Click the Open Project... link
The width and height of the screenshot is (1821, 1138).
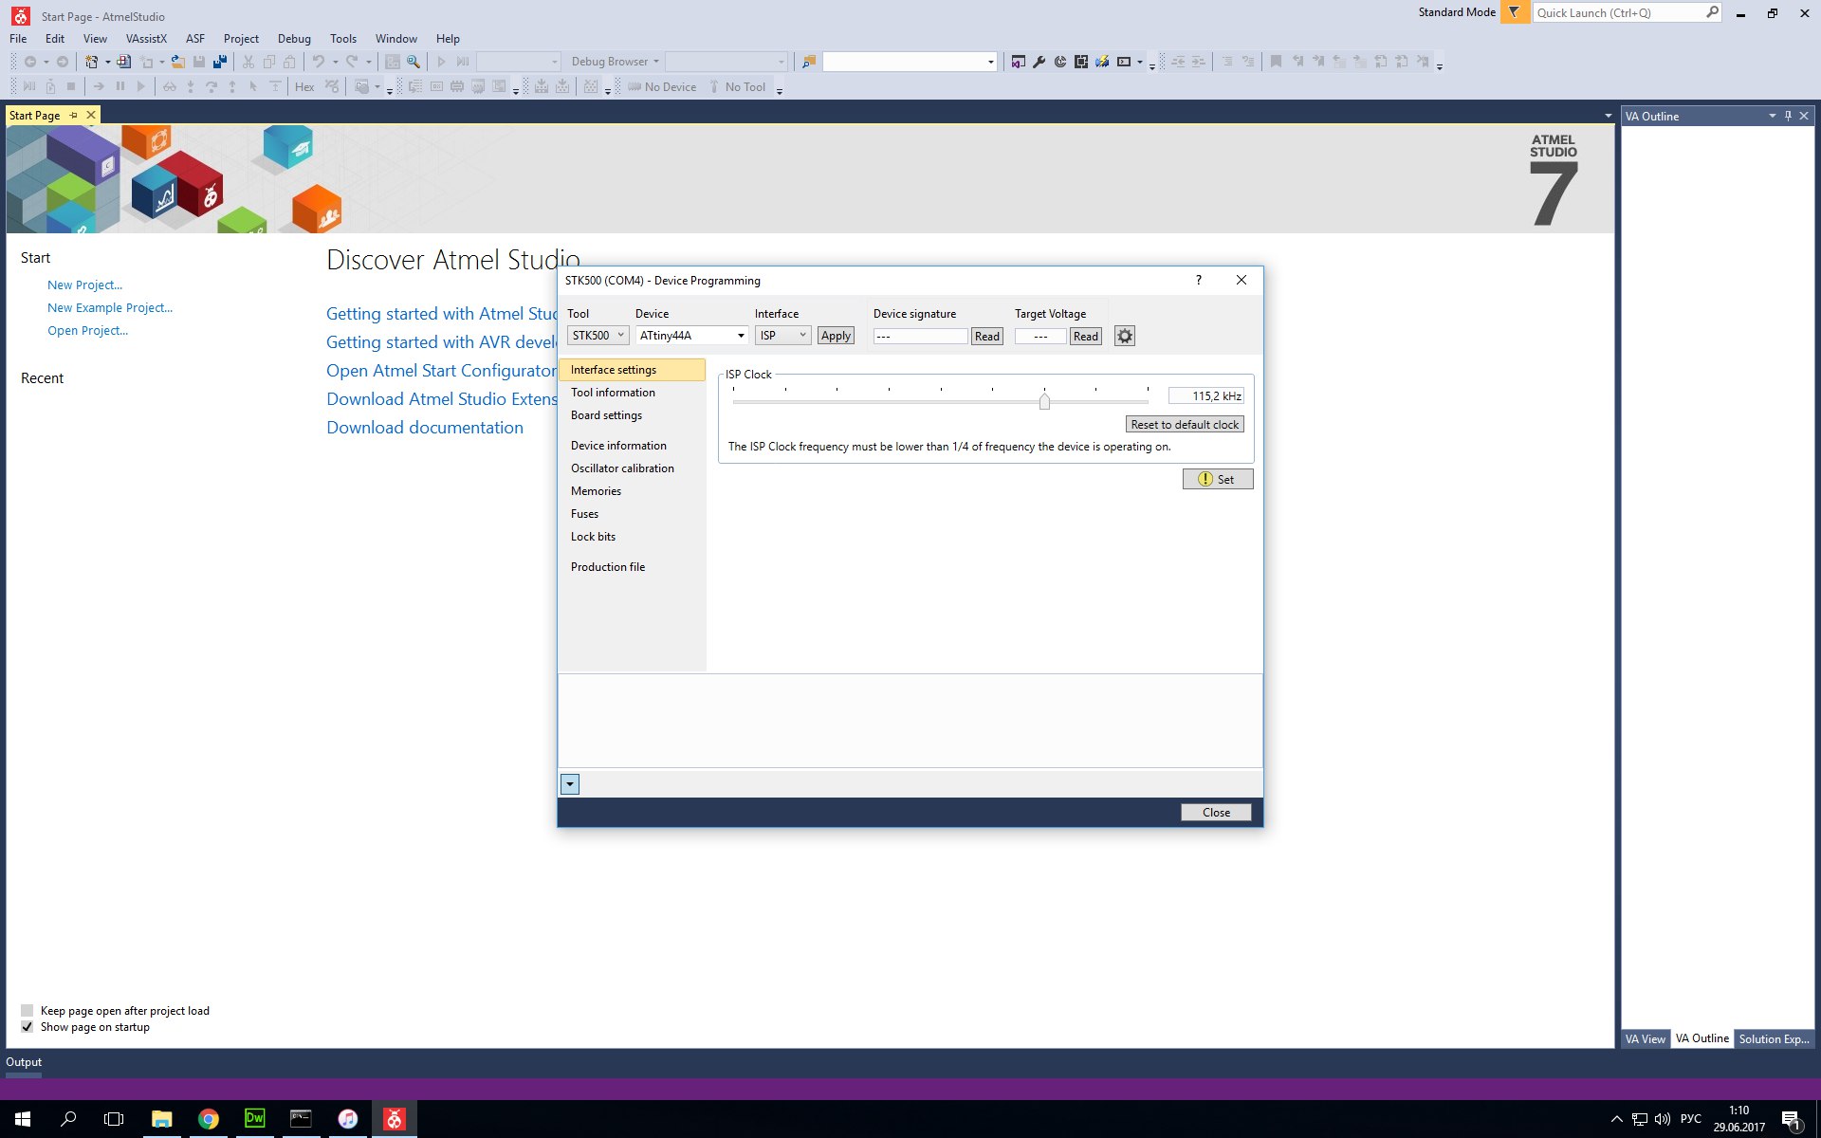[87, 330]
